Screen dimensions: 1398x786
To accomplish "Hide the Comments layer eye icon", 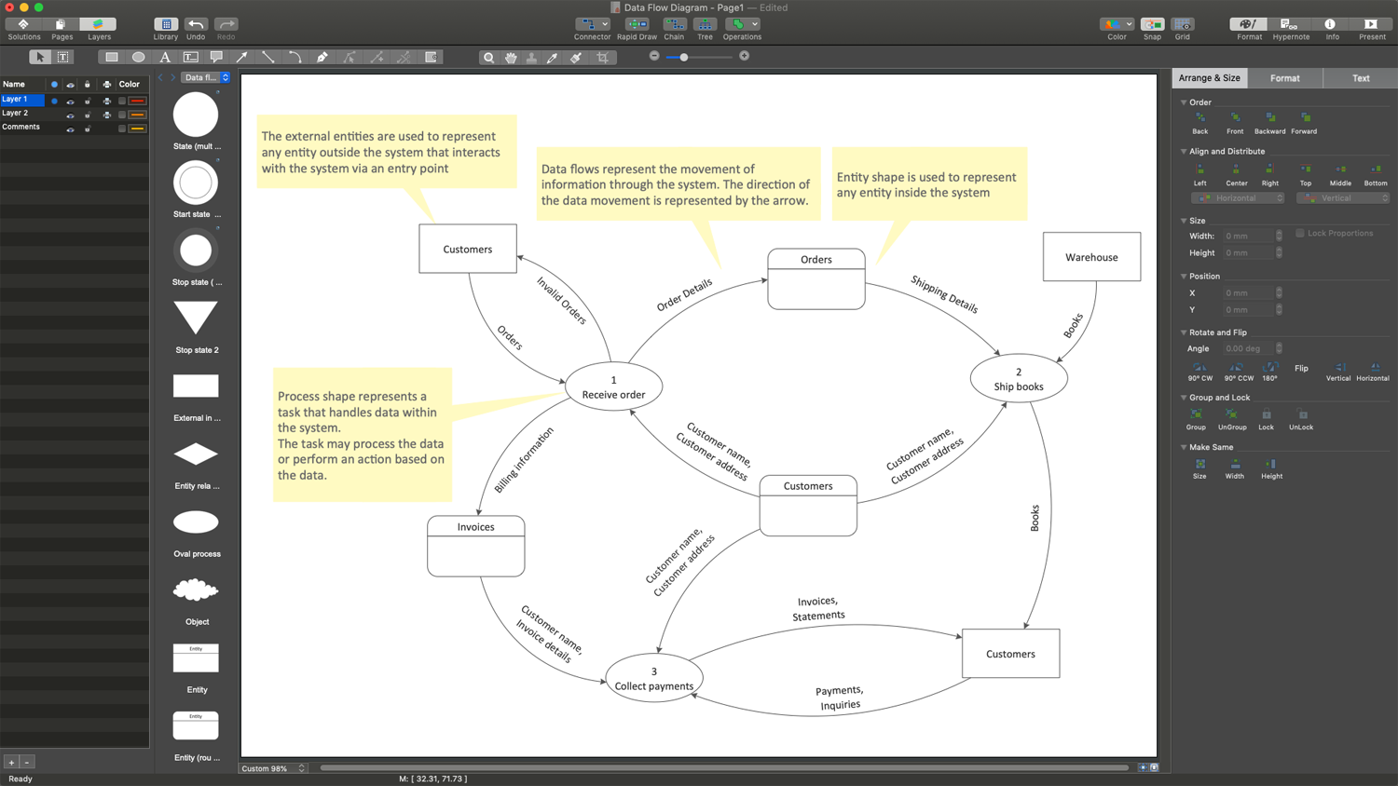I will pos(70,129).
